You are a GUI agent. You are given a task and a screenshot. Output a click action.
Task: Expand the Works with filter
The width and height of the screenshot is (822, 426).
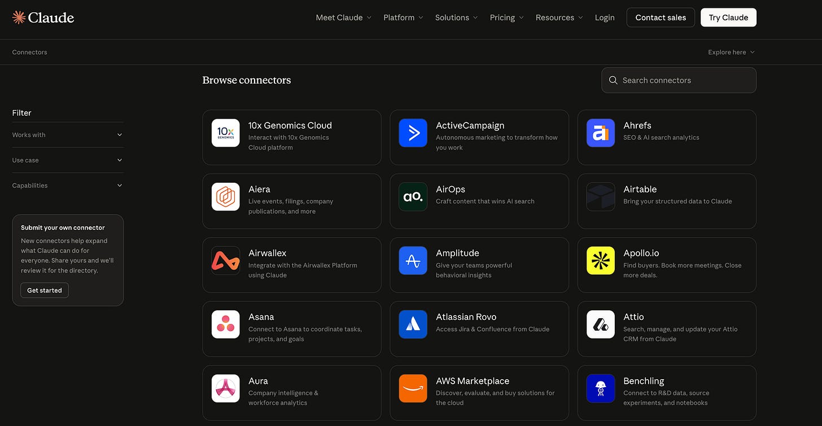pyautogui.click(x=68, y=135)
